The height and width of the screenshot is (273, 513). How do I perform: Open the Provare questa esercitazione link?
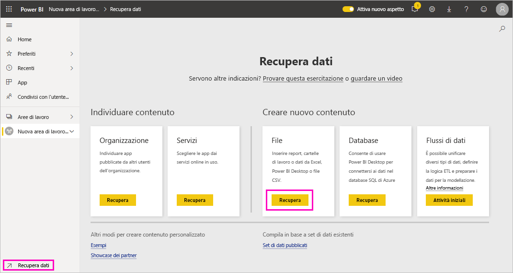[303, 79]
